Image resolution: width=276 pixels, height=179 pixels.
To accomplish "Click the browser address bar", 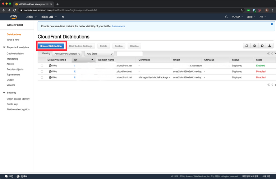I will (x=130, y=10).
